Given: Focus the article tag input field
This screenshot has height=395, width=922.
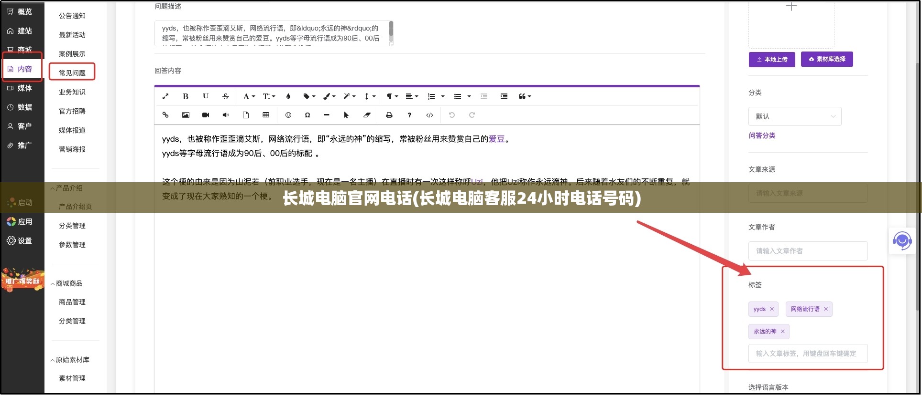Looking at the screenshot, I should pyautogui.click(x=808, y=353).
